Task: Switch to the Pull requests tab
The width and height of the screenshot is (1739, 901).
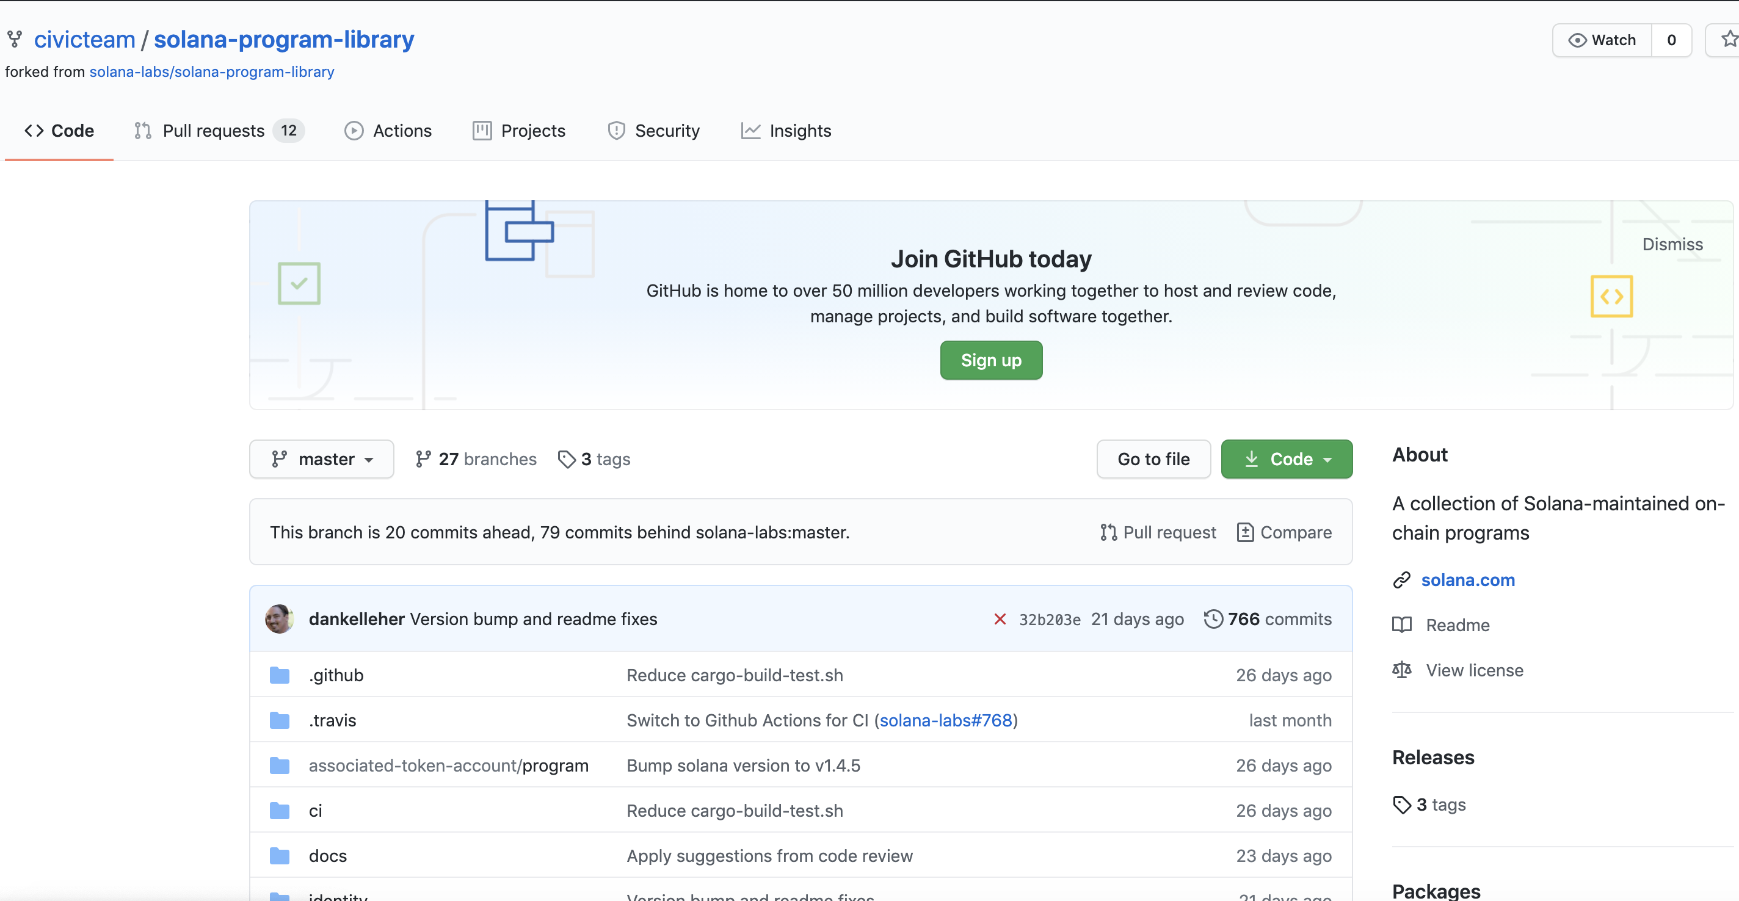Action: pos(213,131)
